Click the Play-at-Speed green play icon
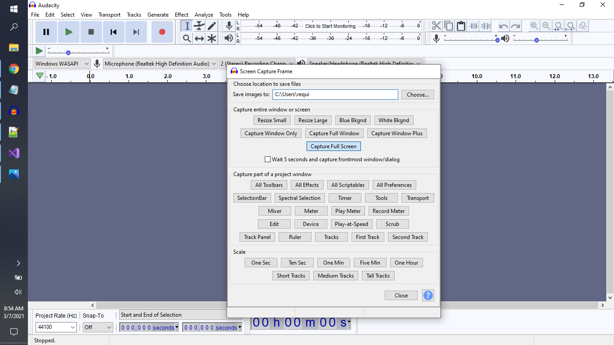Screen dimensions: 614x345 tap(39, 51)
